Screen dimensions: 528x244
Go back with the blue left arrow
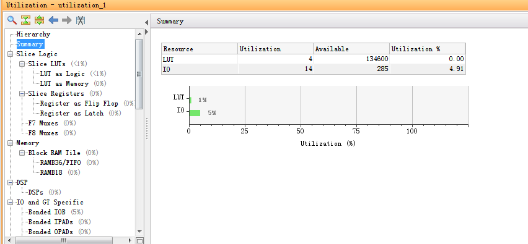53,20
